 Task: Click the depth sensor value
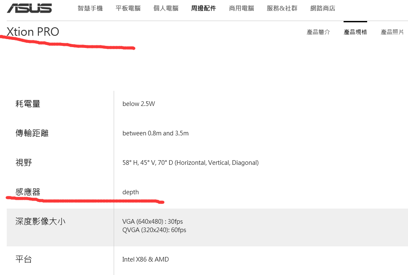coord(131,192)
